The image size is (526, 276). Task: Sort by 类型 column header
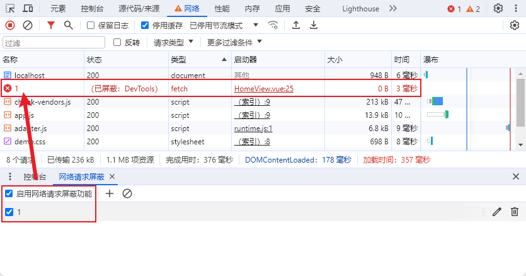pyautogui.click(x=200, y=60)
